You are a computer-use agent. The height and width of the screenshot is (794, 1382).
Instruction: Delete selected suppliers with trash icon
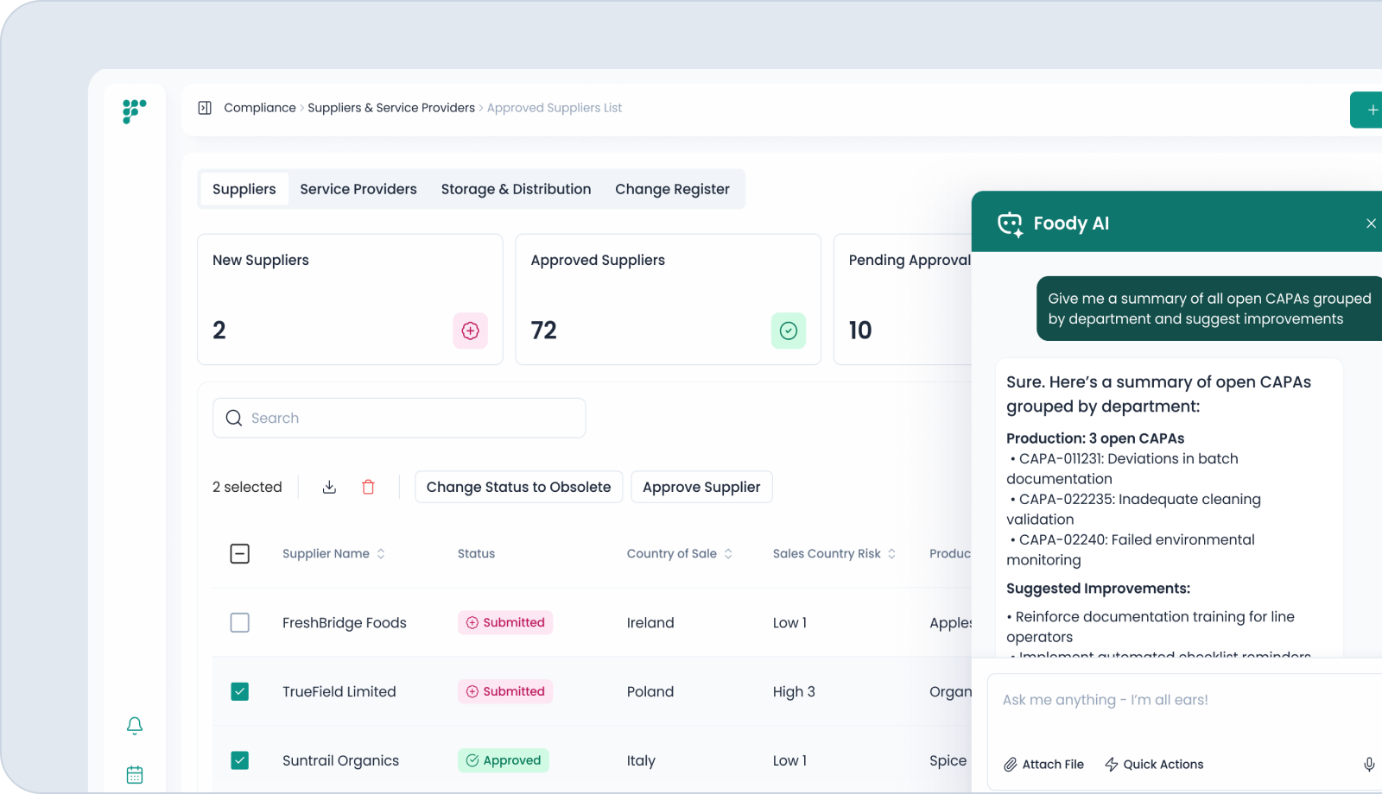[x=368, y=487]
